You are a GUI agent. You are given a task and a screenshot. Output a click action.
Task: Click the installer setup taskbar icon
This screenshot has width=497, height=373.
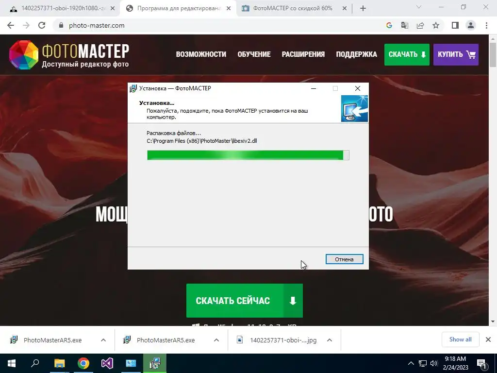(155, 363)
